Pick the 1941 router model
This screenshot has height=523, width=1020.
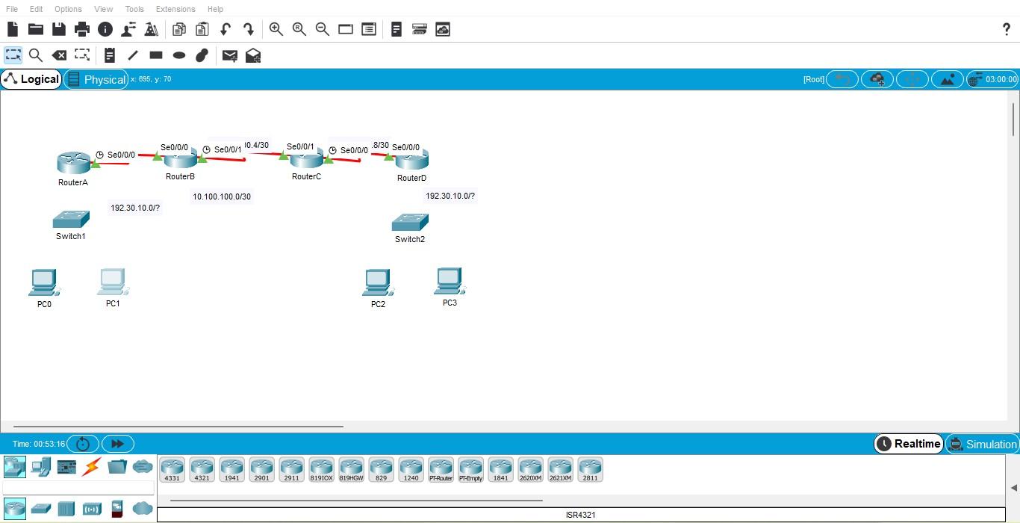click(231, 470)
